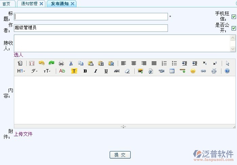
Task: Paste as plain text icon
Action: (101, 63)
